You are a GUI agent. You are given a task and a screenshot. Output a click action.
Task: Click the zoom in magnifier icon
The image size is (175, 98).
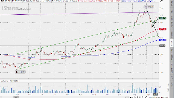tap(138, 97)
